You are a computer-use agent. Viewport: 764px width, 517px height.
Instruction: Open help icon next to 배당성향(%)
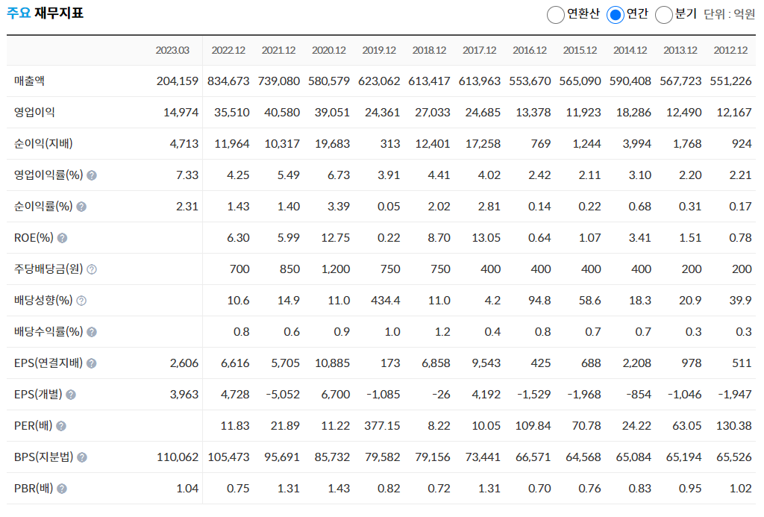[x=81, y=301]
